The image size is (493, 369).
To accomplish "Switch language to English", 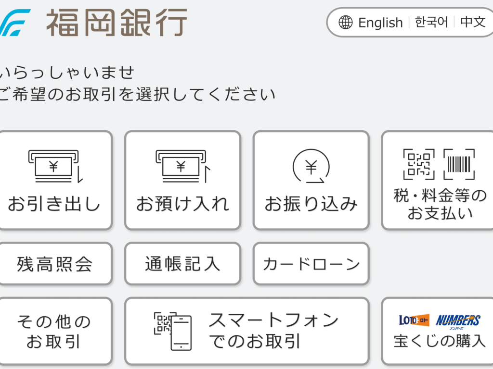I will point(380,23).
